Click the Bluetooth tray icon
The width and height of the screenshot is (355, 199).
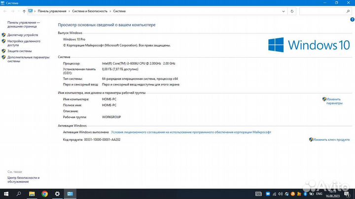point(305,194)
